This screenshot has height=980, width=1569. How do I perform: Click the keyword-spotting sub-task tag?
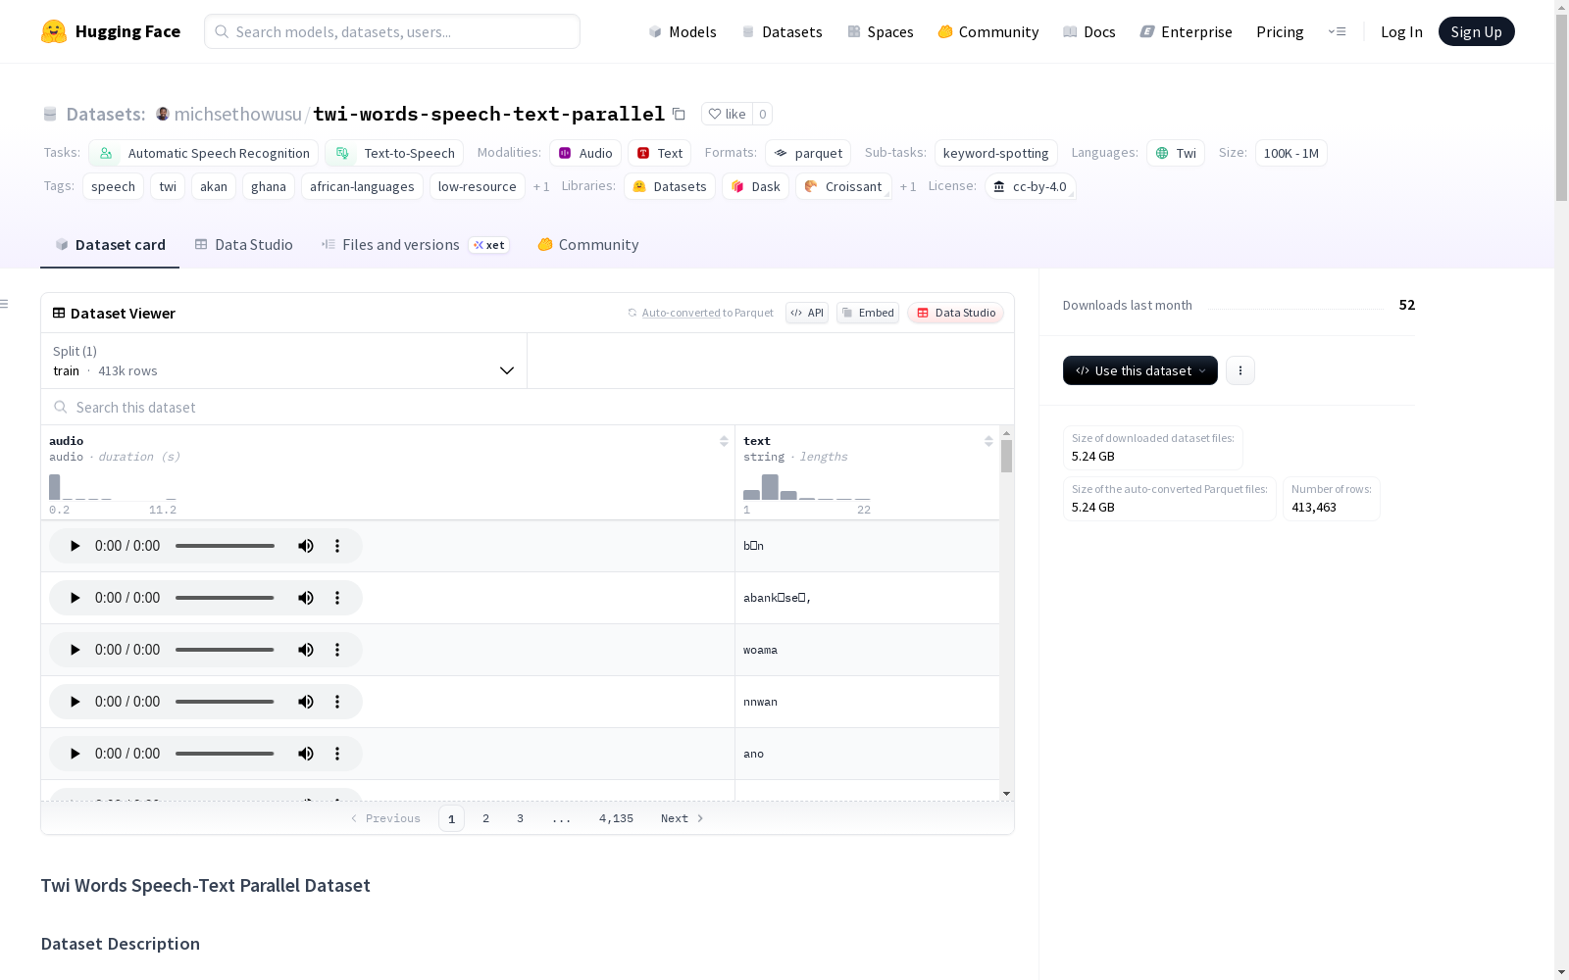[995, 153]
